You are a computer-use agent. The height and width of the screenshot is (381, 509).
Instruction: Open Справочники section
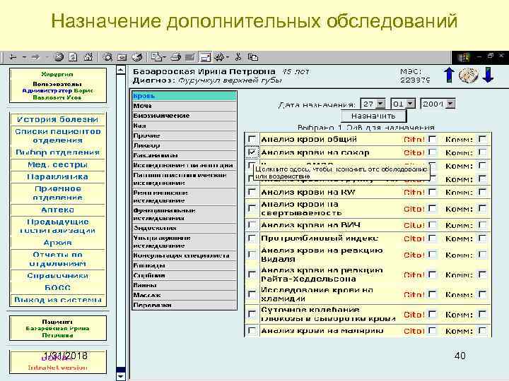click(x=58, y=275)
